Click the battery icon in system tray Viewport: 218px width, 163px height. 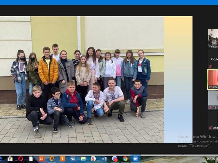(x=209, y=159)
